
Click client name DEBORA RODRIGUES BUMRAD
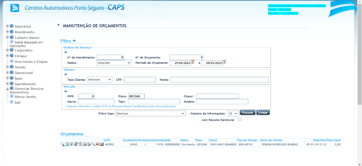[280, 145]
